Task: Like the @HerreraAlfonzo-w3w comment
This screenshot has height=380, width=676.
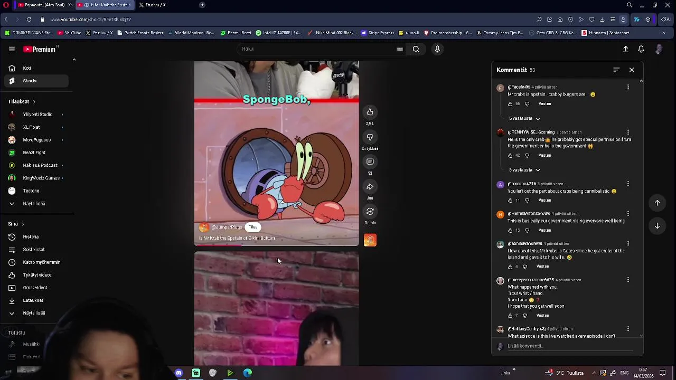Action: [510, 231]
